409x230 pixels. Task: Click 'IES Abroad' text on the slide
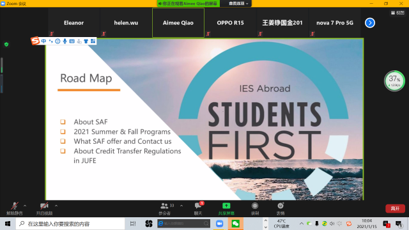click(265, 88)
